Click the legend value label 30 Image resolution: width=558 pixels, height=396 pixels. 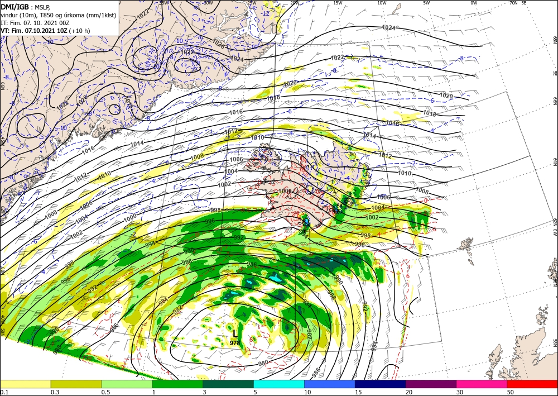coord(460,392)
